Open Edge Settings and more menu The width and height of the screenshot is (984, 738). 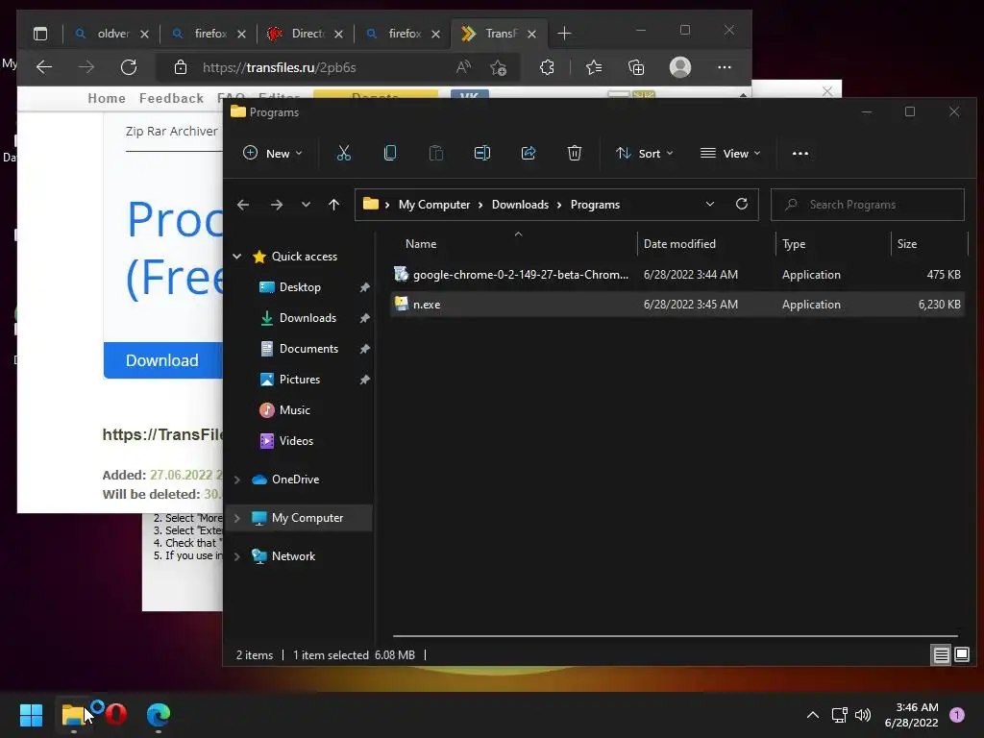point(725,67)
